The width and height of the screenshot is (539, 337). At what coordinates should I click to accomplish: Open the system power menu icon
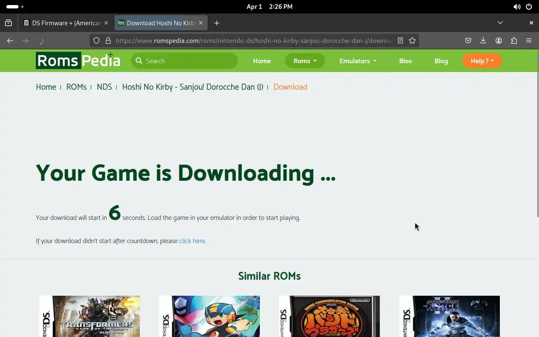(529, 7)
